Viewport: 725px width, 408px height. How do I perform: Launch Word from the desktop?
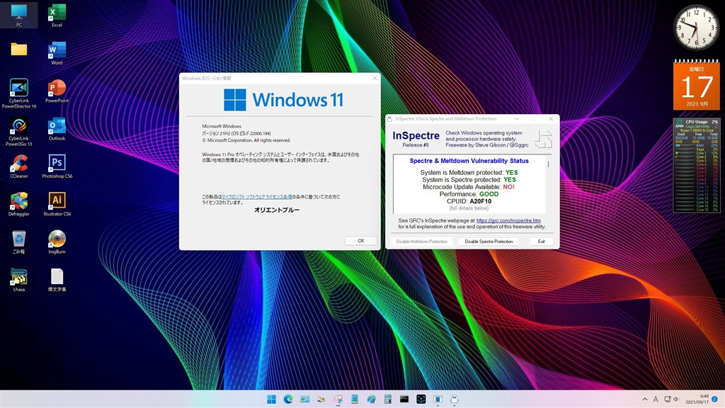pos(57,52)
